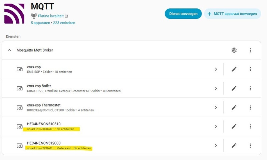
Task: Click the device icon beside ems-esp Boiler
Action: (x=20, y=88)
